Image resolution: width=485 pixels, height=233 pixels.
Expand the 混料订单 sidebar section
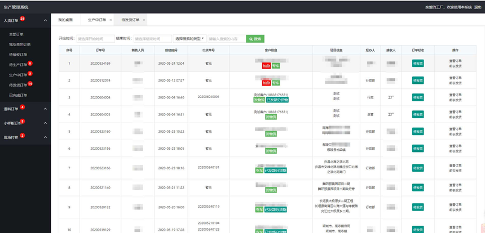pos(45,108)
